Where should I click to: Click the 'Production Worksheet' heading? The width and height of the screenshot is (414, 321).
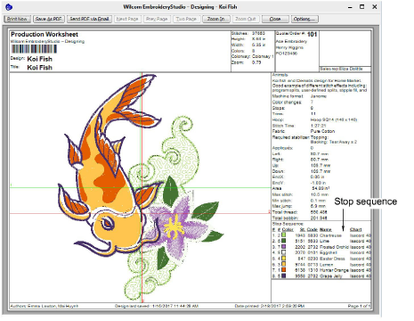pyautogui.click(x=45, y=35)
